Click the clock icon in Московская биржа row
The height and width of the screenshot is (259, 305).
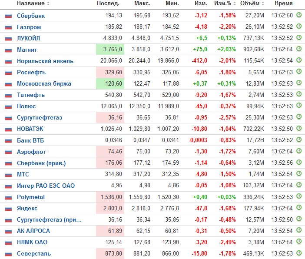coord(299,83)
